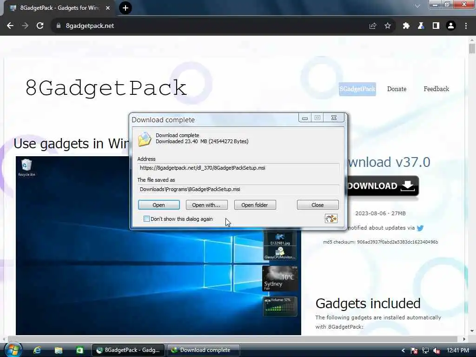Click the Open with... button

[206, 205]
